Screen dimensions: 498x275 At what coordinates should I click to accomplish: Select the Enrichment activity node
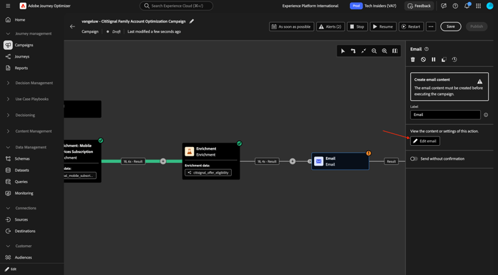tap(211, 161)
